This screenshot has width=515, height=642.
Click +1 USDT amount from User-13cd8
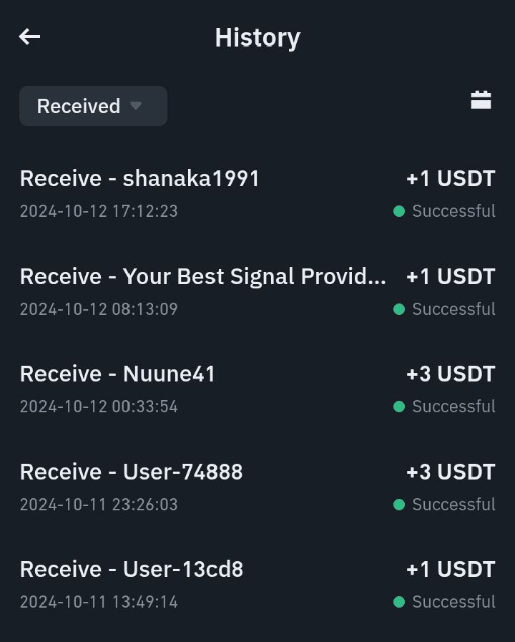pyautogui.click(x=451, y=569)
